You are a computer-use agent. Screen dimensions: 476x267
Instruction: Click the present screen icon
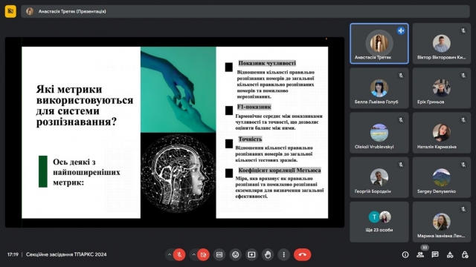click(251, 254)
